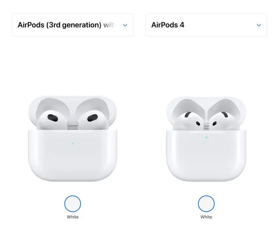This screenshot has height=226, width=274.
Task: Click chevron arrow beside AirPods (3rd generation)
Action: click(x=125, y=25)
